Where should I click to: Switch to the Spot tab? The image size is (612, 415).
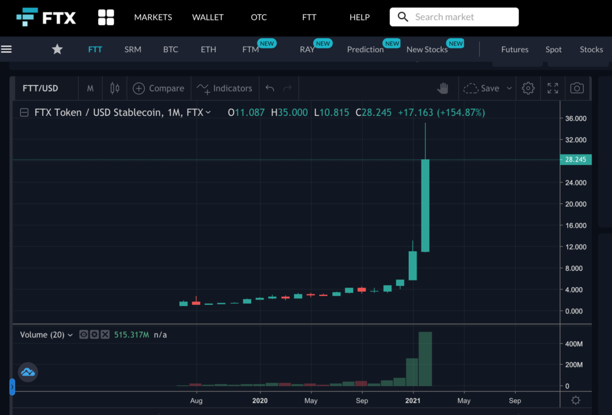pyautogui.click(x=553, y=49)
